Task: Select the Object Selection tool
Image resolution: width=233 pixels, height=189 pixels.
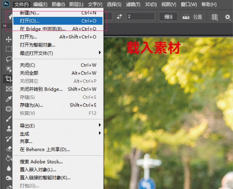Action: click(9, 69)
